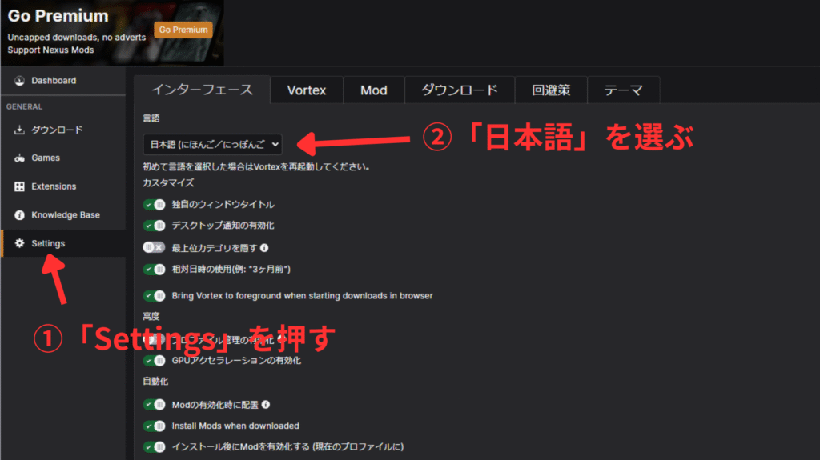Open Knowledge Base in the sidebar

click(63, 215)
